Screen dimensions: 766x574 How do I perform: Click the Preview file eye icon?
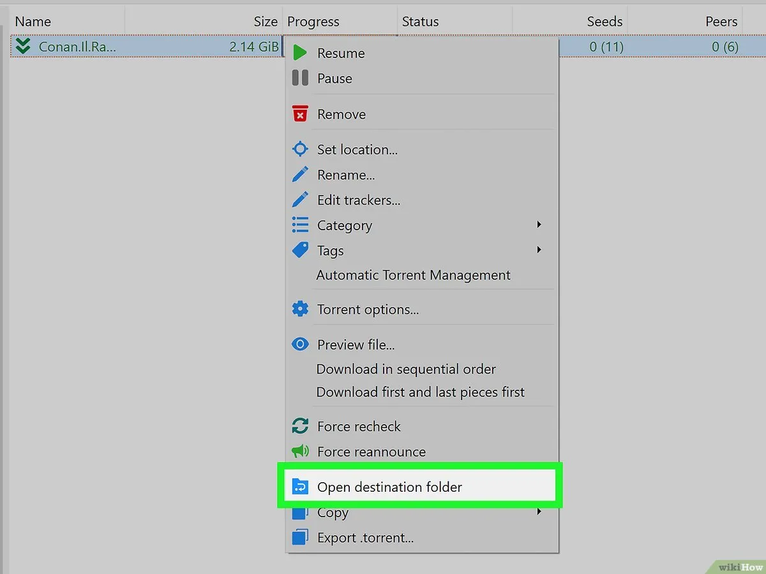click(x=300, y=344)
